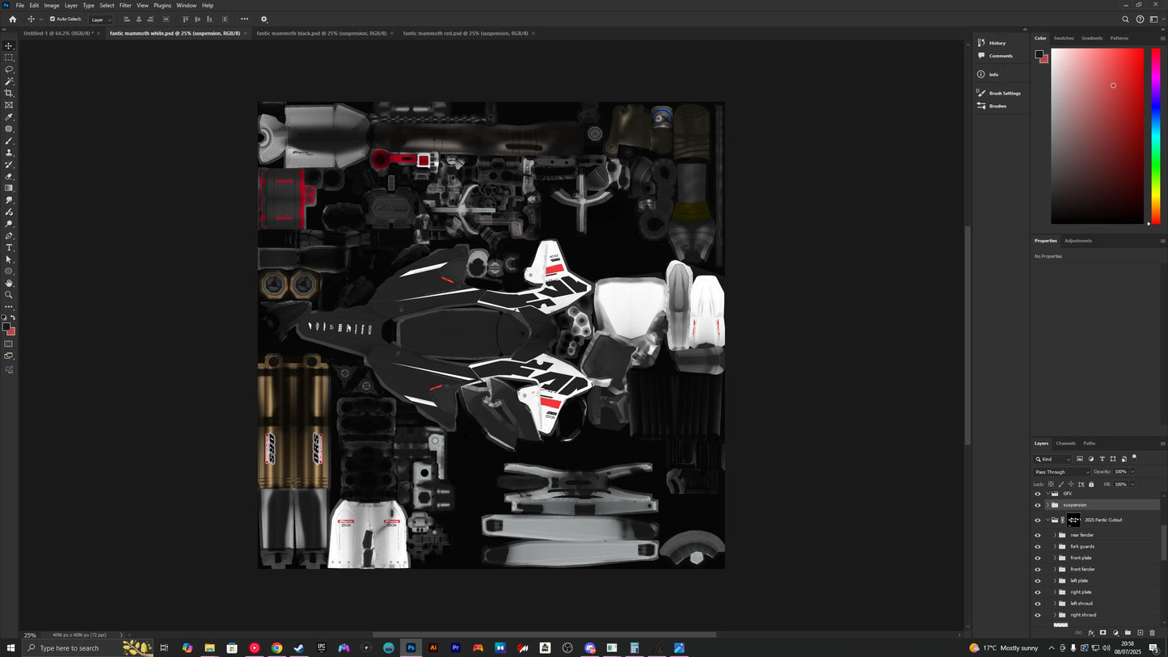Choose the Crop tool

point(9,91)
